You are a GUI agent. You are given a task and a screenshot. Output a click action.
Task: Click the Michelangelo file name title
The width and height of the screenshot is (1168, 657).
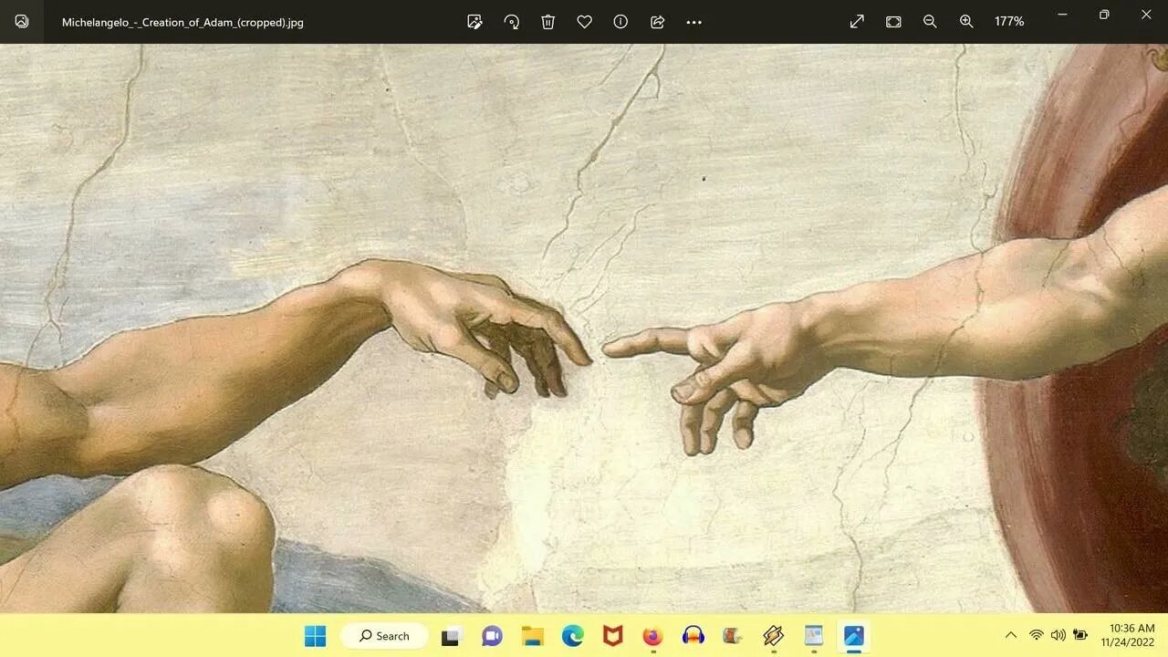(x=182, y=22)
